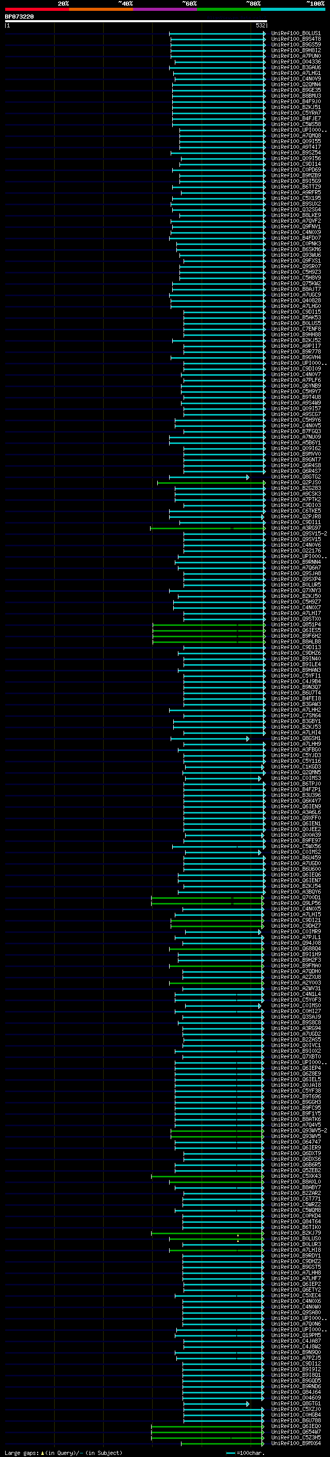This screenshot has height=1457, width=330.
Task: Click the =100char. scale legend
Action: coord(245,1452)
